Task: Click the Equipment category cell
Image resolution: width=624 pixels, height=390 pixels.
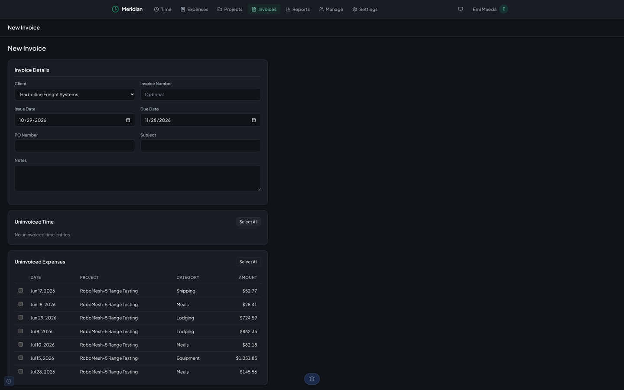Action: (x=188, y=358)
